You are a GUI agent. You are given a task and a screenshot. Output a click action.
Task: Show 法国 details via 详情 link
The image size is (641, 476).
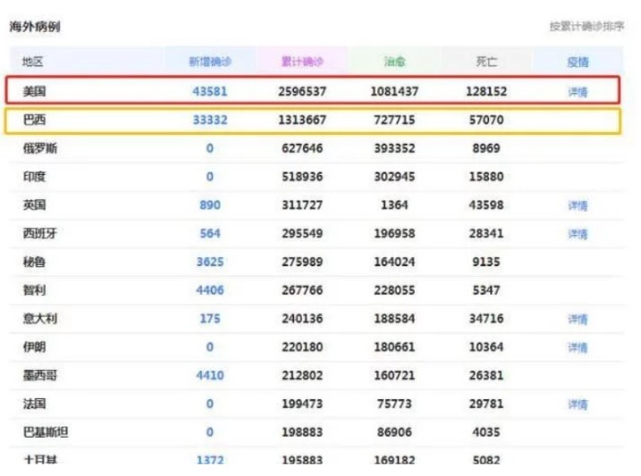pyautogui.click(x=578, y=405)
